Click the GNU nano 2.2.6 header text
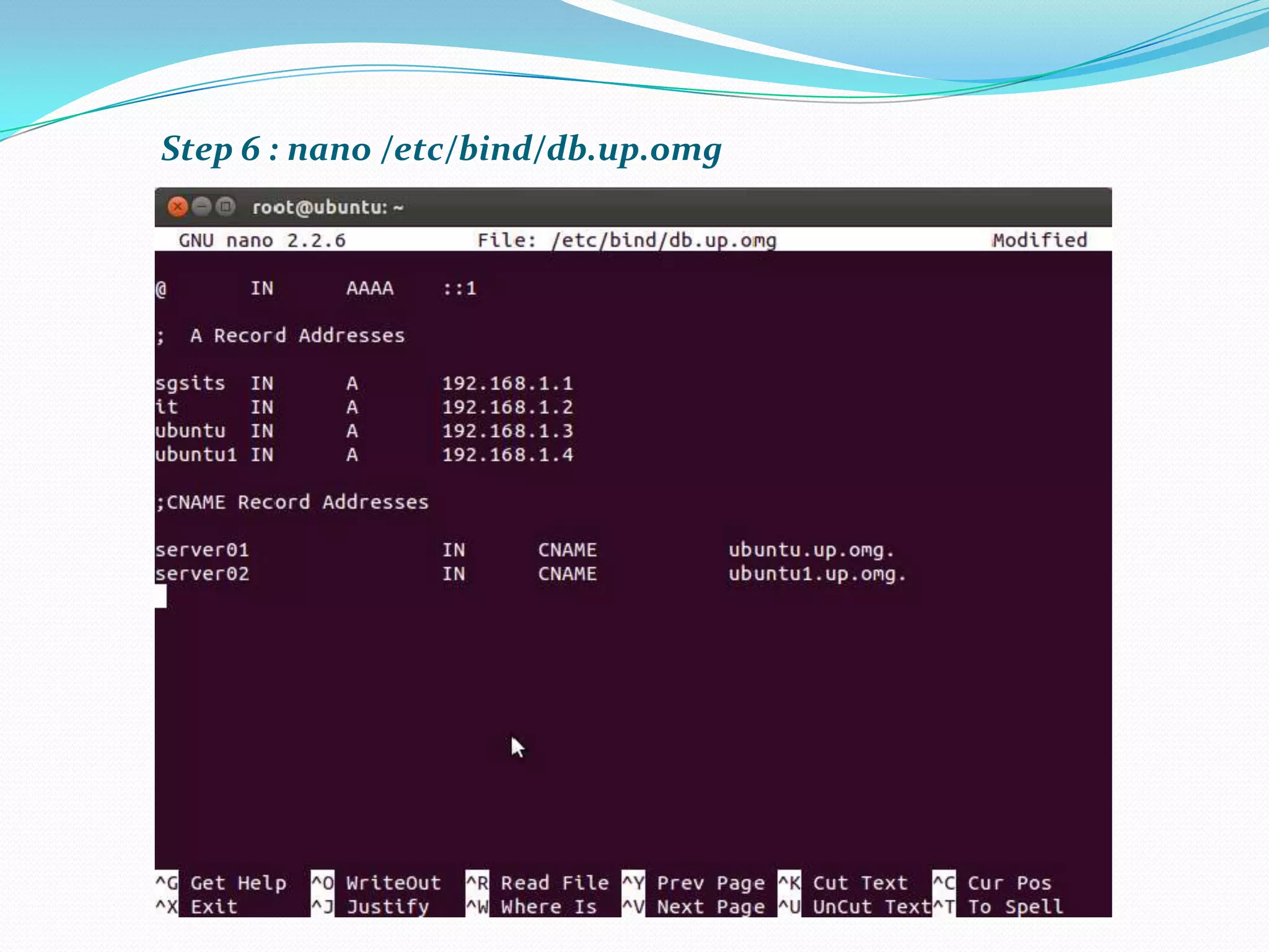 coord(262,240)
